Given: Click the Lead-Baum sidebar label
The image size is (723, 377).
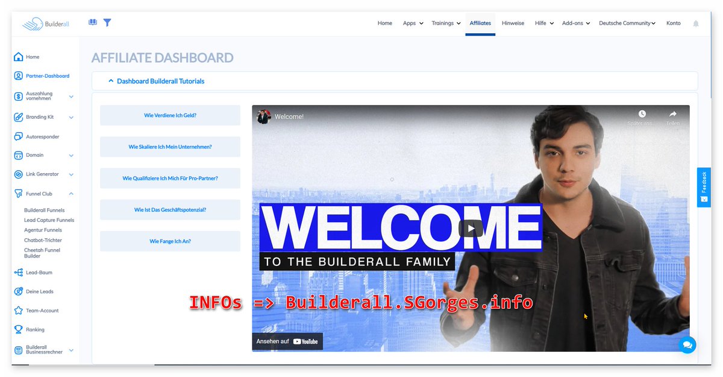Looking at the screenshot, I should point(39,273).
